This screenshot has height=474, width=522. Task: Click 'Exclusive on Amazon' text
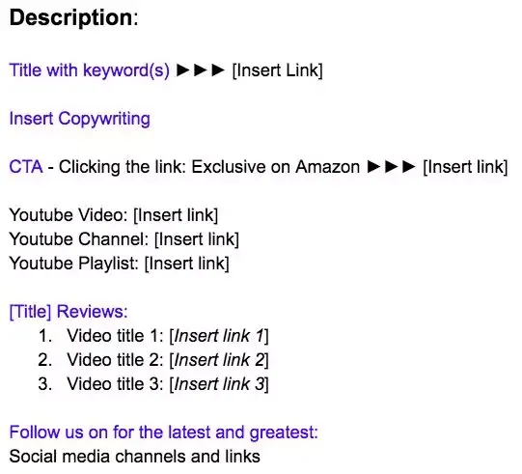tap(276, 167)
